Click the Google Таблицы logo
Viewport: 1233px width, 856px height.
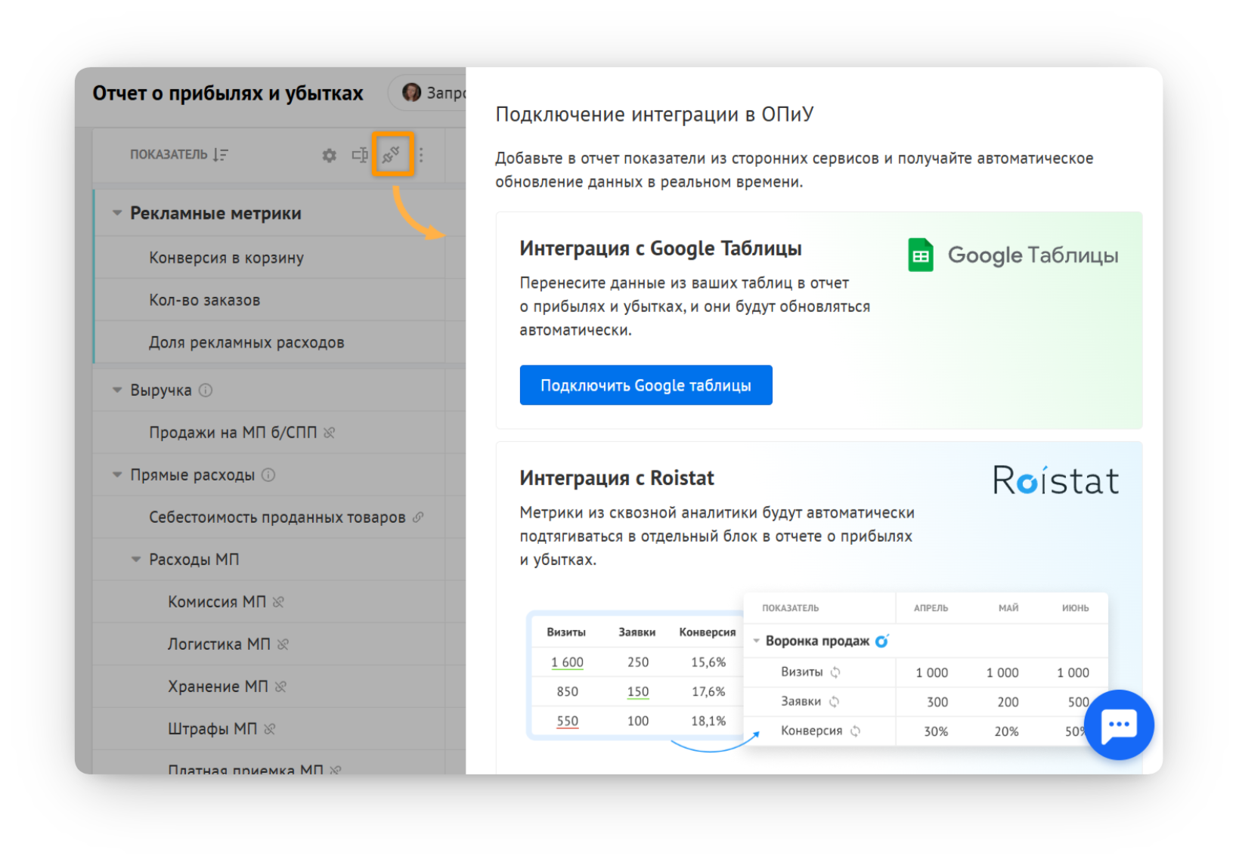[x=1013, y=255]
